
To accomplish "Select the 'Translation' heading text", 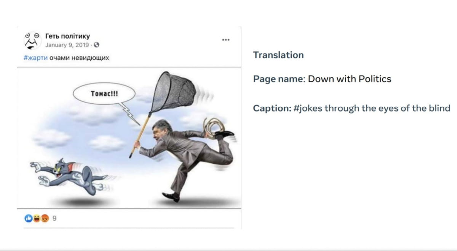I will [278, 55].
